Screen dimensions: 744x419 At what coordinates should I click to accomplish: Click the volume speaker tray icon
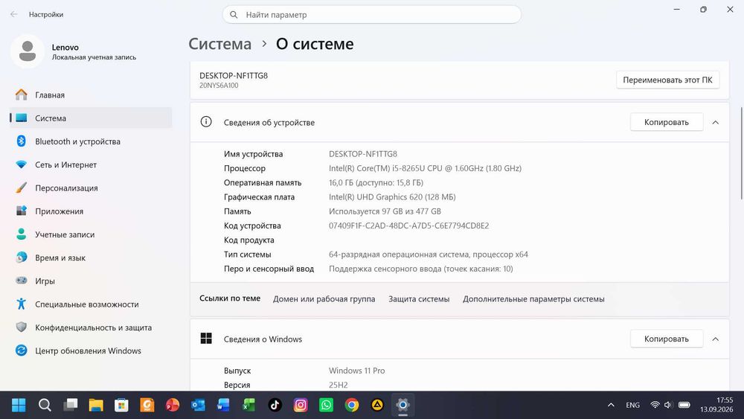pos(668,405)
